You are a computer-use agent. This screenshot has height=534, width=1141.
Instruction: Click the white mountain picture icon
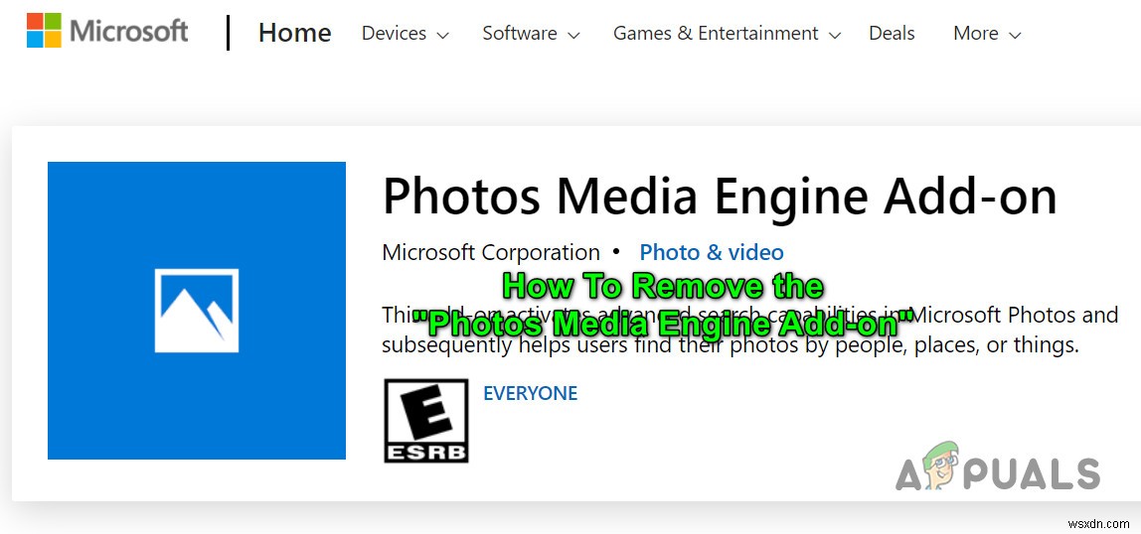pos(197,310)
